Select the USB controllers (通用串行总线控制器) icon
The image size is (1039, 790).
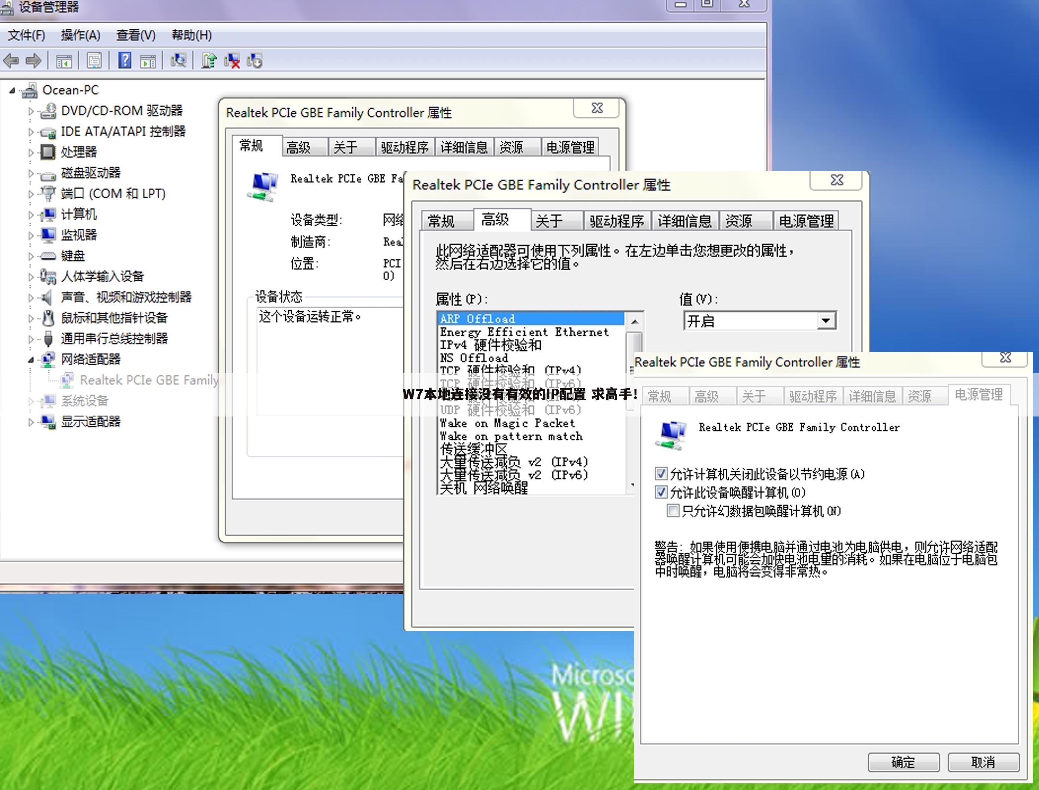coord(48,338)
